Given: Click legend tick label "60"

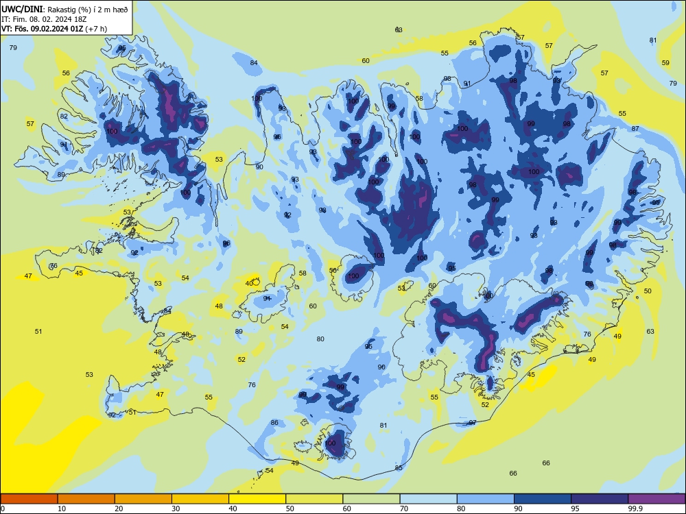Looking at the screenshot, I should [x=347, y=509].
